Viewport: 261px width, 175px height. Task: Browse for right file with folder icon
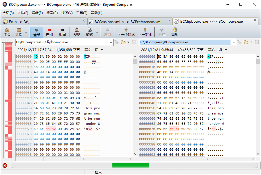(246, 42)
